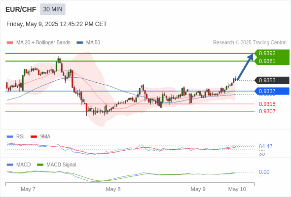Click the May 10 date axis label

pyautogui.click(x=237, y=189)
